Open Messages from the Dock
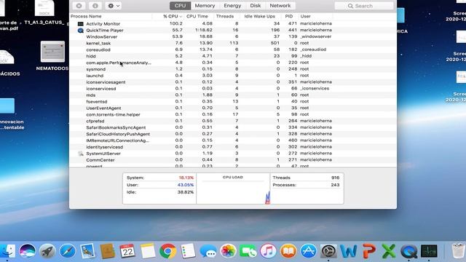The height and width of the screenshot is (262, 466). coord(208,251)
